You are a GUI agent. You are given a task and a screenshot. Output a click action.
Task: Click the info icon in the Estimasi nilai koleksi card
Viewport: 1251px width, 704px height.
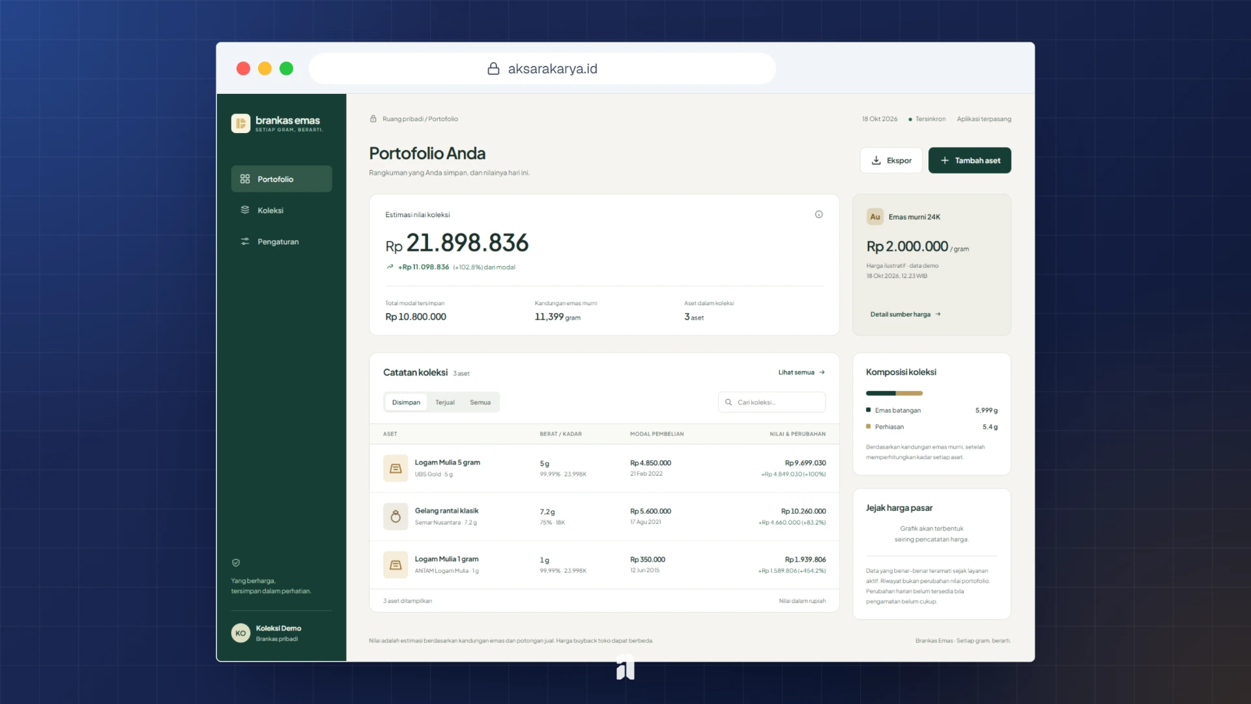click(819, 214)
